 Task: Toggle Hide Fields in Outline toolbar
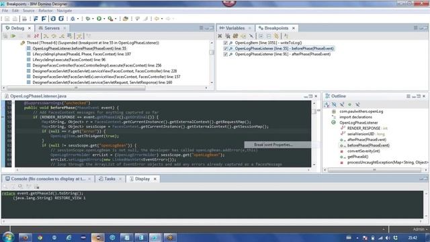334,105
